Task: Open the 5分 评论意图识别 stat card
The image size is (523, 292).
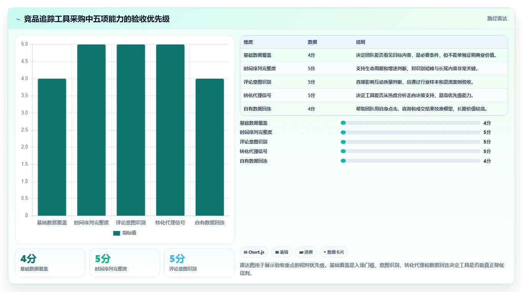Action: pyautogui.click(x=199, y=263)
